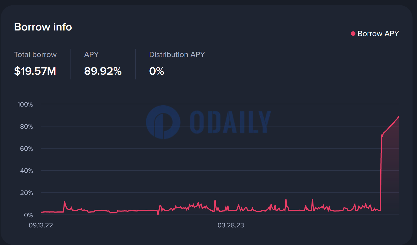The width and height of the screenshot is (417, 245).
Task: Click the Distribution APY label
Action: [x=177, y=55]
